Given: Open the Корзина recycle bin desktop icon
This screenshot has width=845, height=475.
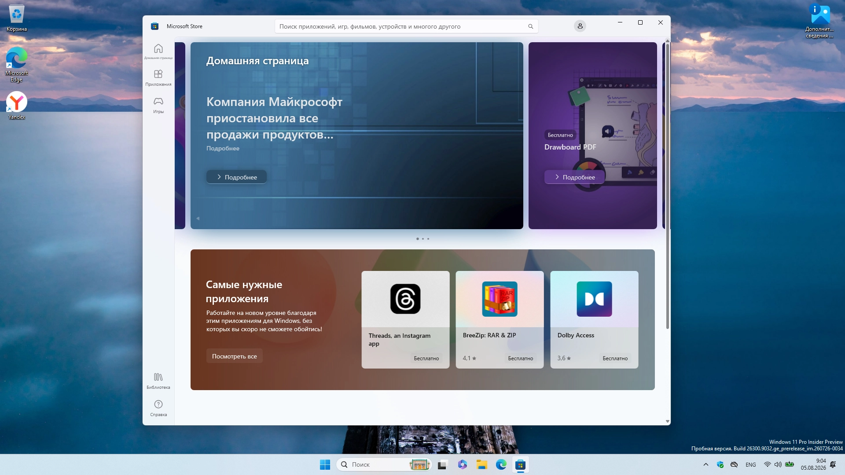Looking at the screenshot, I should click(17, 18).
